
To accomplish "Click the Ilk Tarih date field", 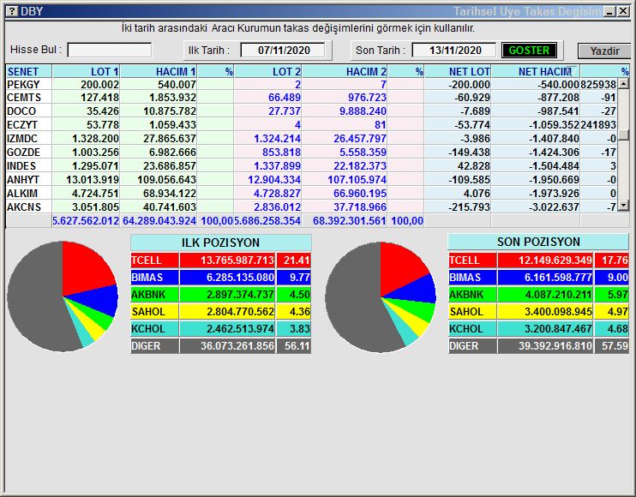I will click(x=282, y=51).
